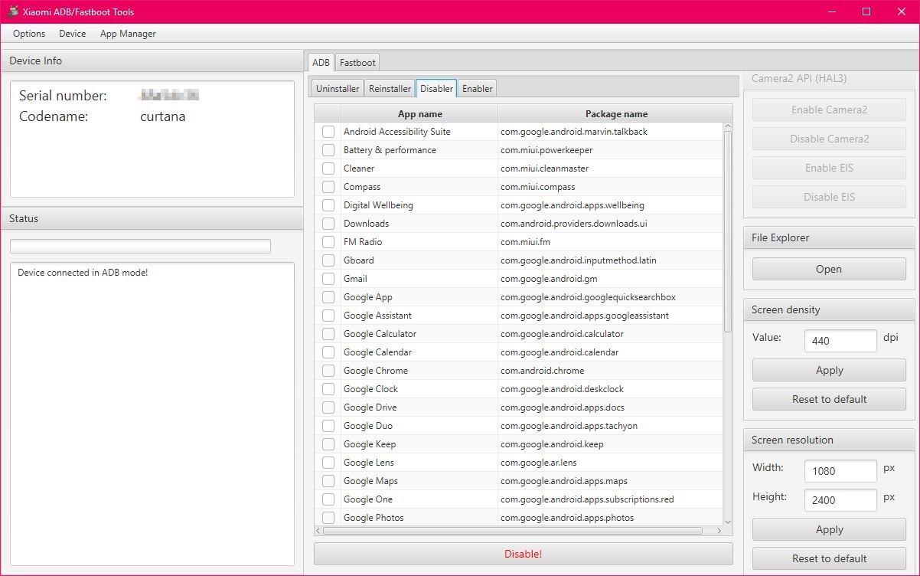The image size is (920, 576).
Task: Click the Disable EIS button
Action: pyautogui.click(x=829, y=197)
